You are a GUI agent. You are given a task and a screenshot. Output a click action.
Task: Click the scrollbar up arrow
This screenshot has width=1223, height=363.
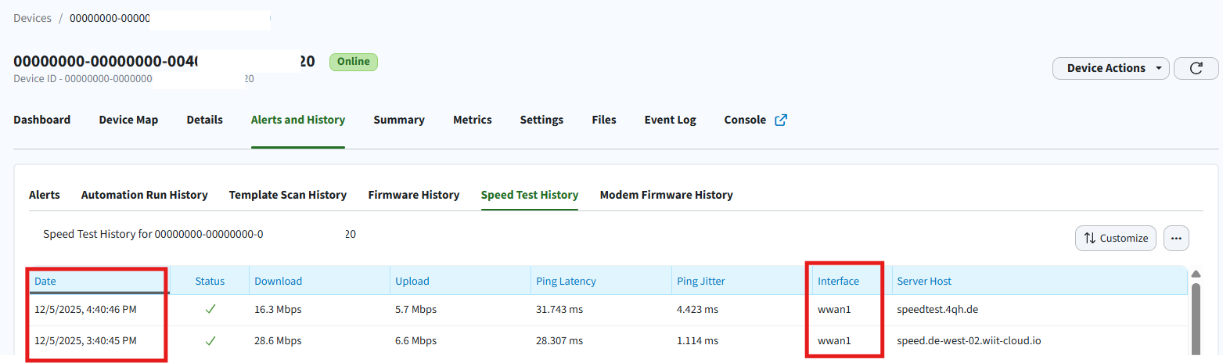tap(1196, 273)
